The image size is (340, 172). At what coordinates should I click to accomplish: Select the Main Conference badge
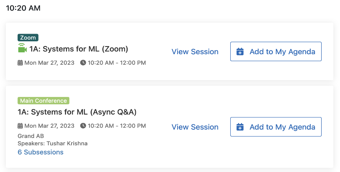(x=43, y=101)
